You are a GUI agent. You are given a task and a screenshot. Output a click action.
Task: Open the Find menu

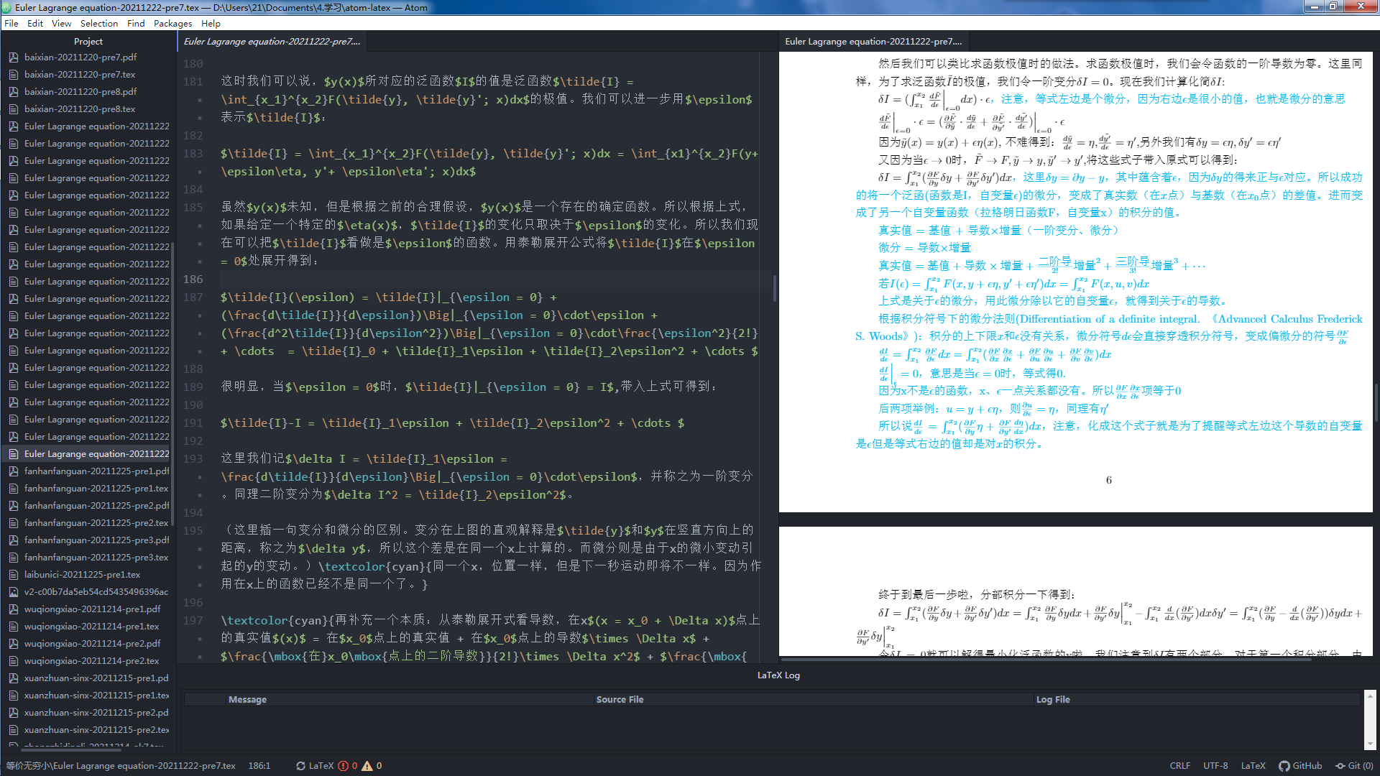136,24
